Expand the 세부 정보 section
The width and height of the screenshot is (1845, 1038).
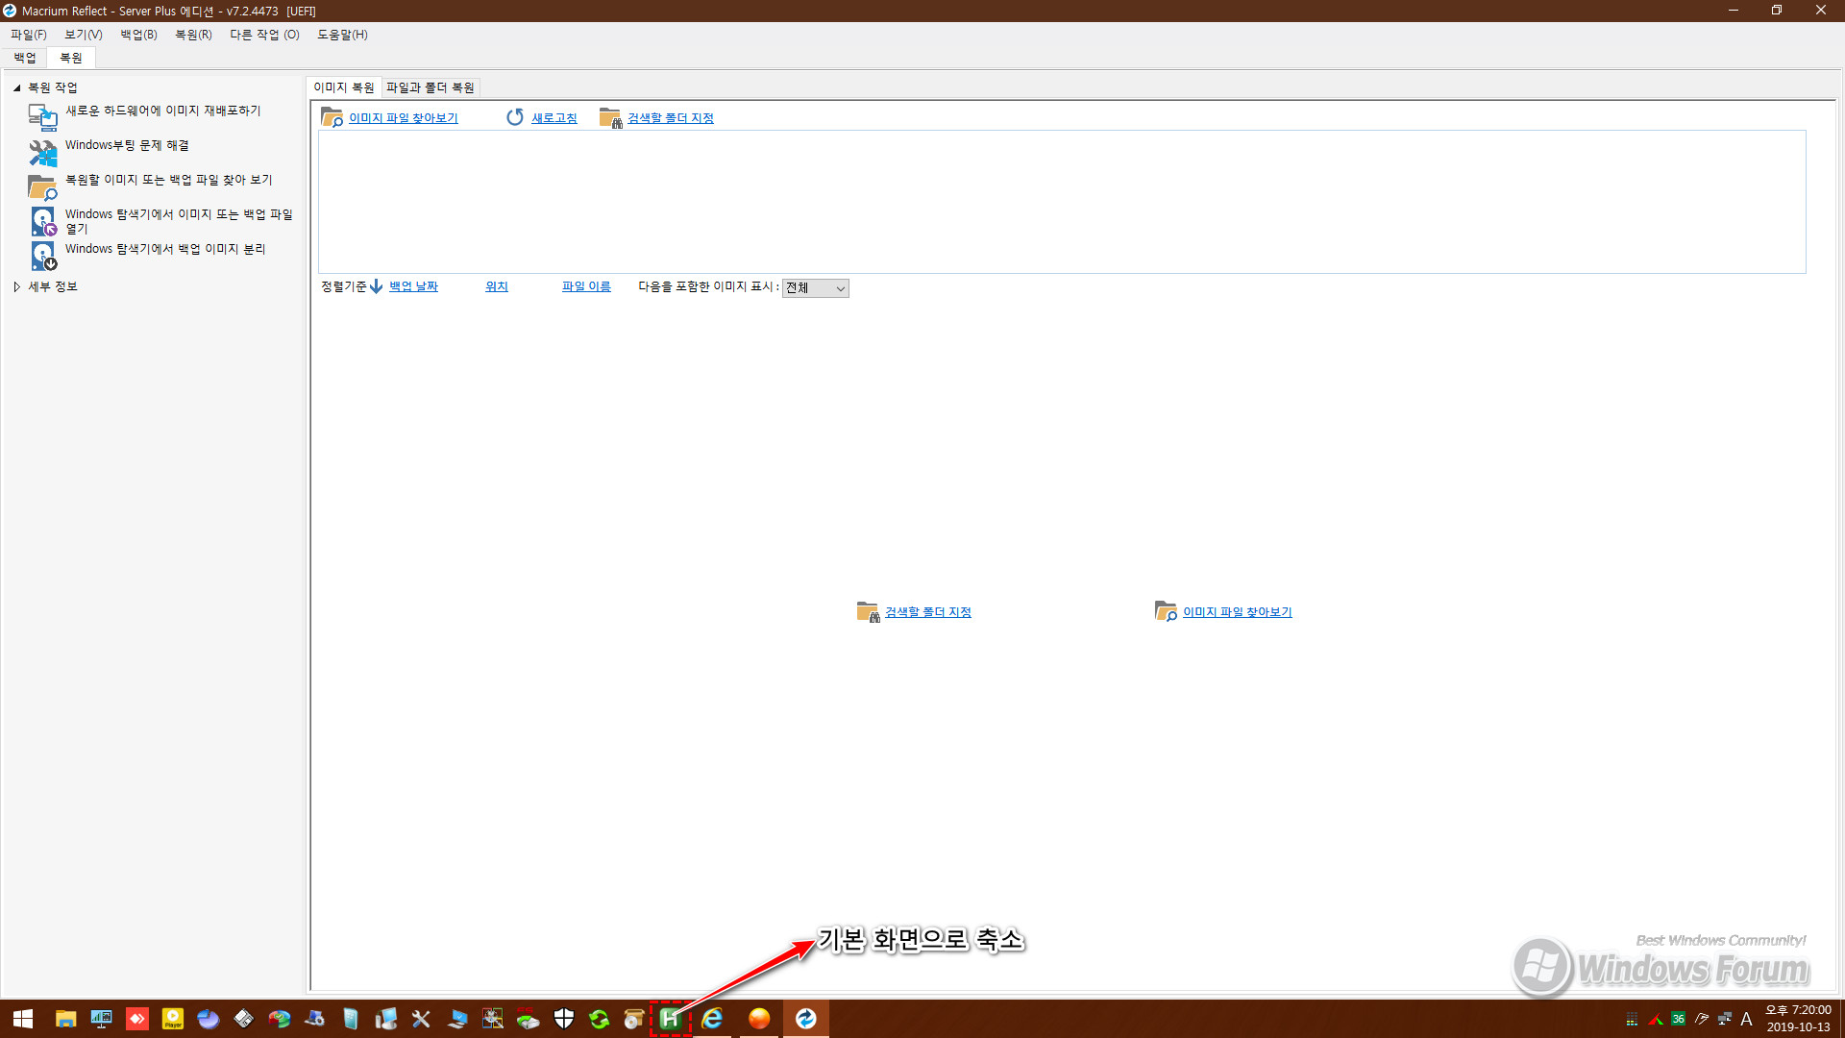tap(16, 286)
